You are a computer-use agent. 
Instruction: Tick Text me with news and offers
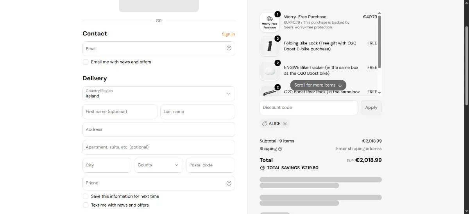point(86,205)
